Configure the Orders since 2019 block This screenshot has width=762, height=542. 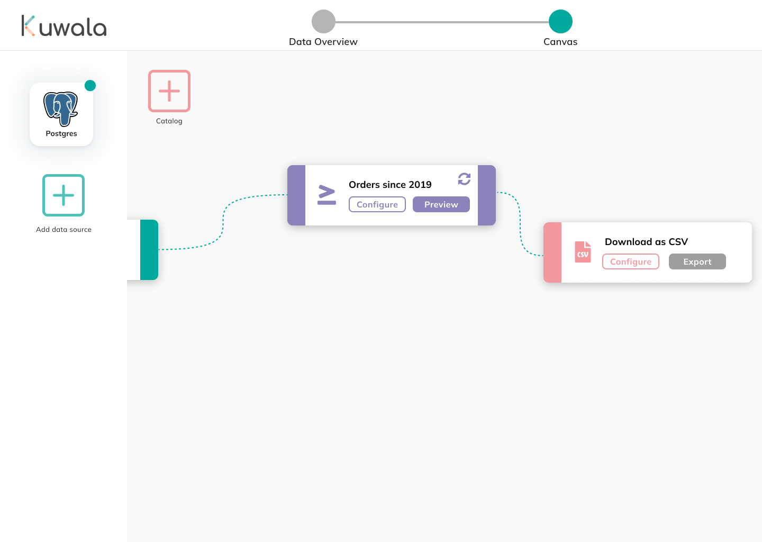click(377, 204)
